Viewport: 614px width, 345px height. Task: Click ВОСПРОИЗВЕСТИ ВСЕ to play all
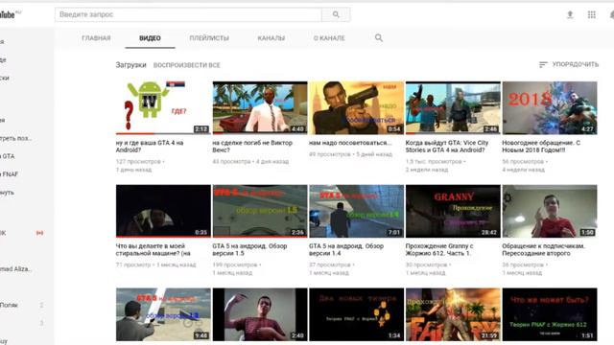coord(186,65)
